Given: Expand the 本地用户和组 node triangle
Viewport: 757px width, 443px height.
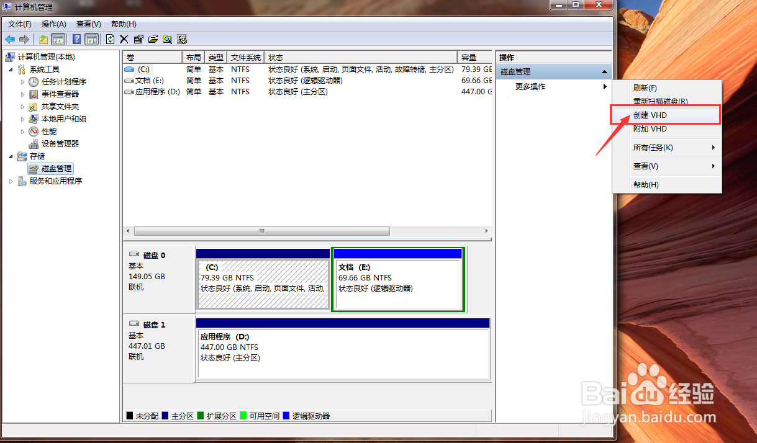Looking at the screenshot, I should click(x=23, y=119).
